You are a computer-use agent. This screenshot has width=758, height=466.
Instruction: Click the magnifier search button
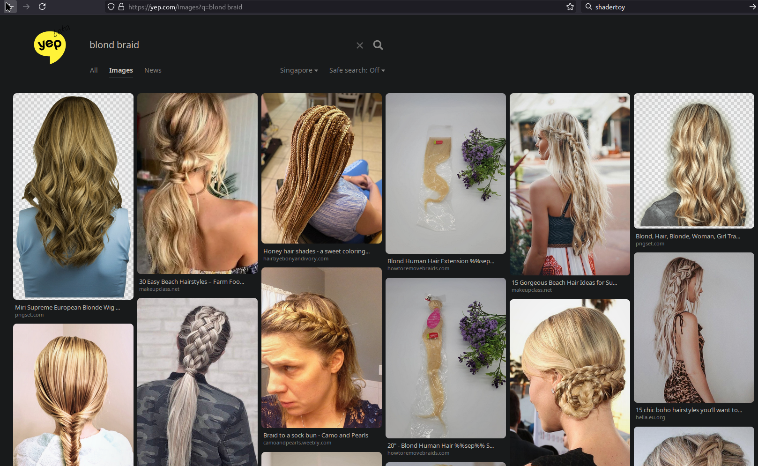click(x=378, y=45)
